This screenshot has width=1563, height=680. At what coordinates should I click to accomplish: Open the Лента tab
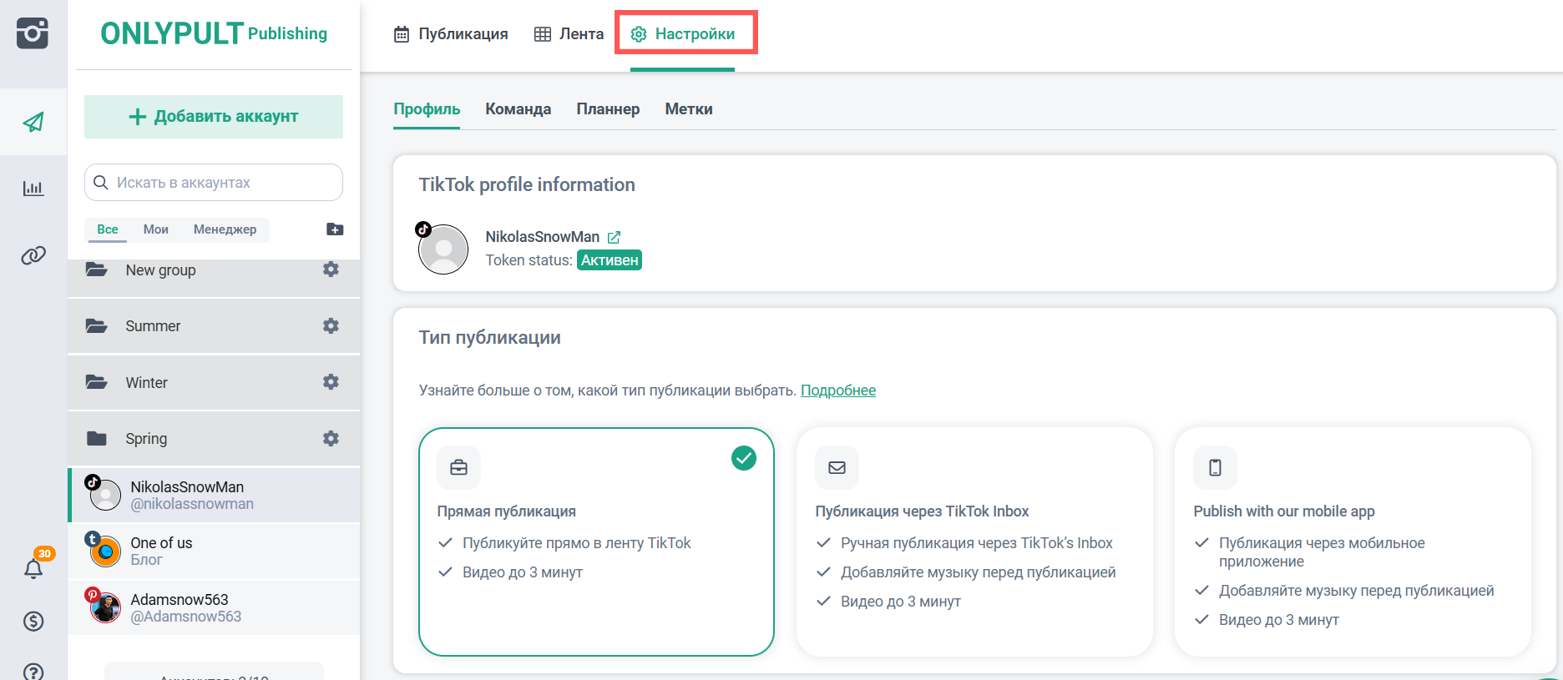coord(569,34)
